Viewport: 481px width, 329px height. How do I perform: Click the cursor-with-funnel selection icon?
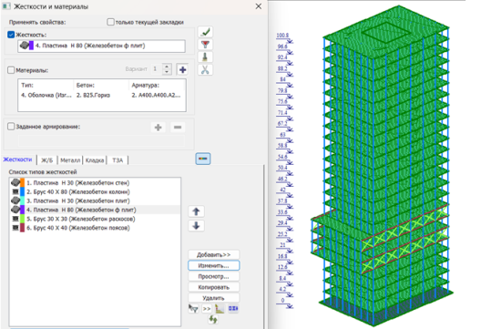(x=193, y=308)
